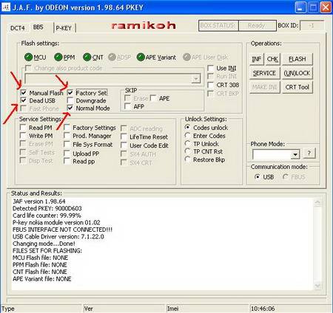333x313 pixels.
Task: Enable the LifeTime Reset checkbox
Action: click(x=124, y=137)
